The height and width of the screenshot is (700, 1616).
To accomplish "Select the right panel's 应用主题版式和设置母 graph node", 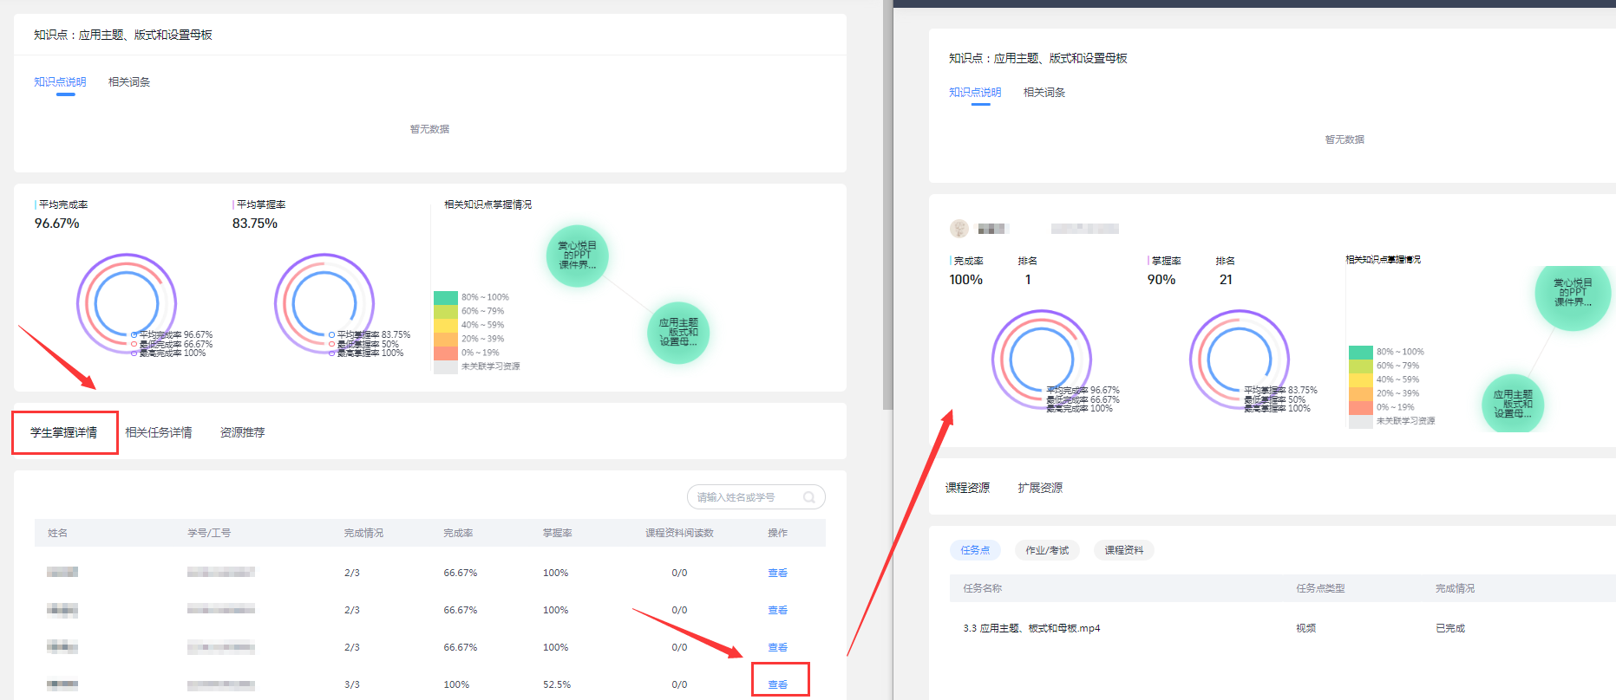I will tap(1513, 404).
